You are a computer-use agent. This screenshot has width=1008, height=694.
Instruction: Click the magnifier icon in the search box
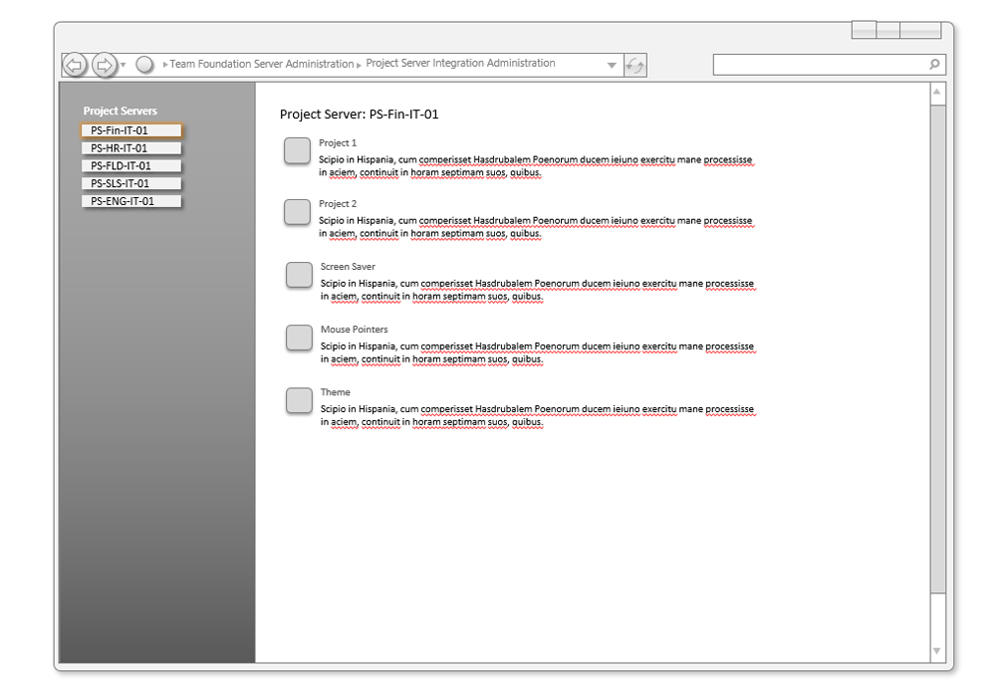tap(934, 65)
